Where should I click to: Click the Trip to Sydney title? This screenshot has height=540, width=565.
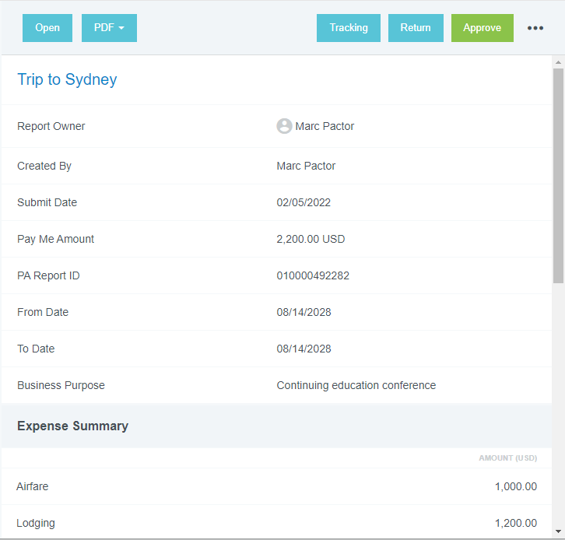click(x=67, y=79)
